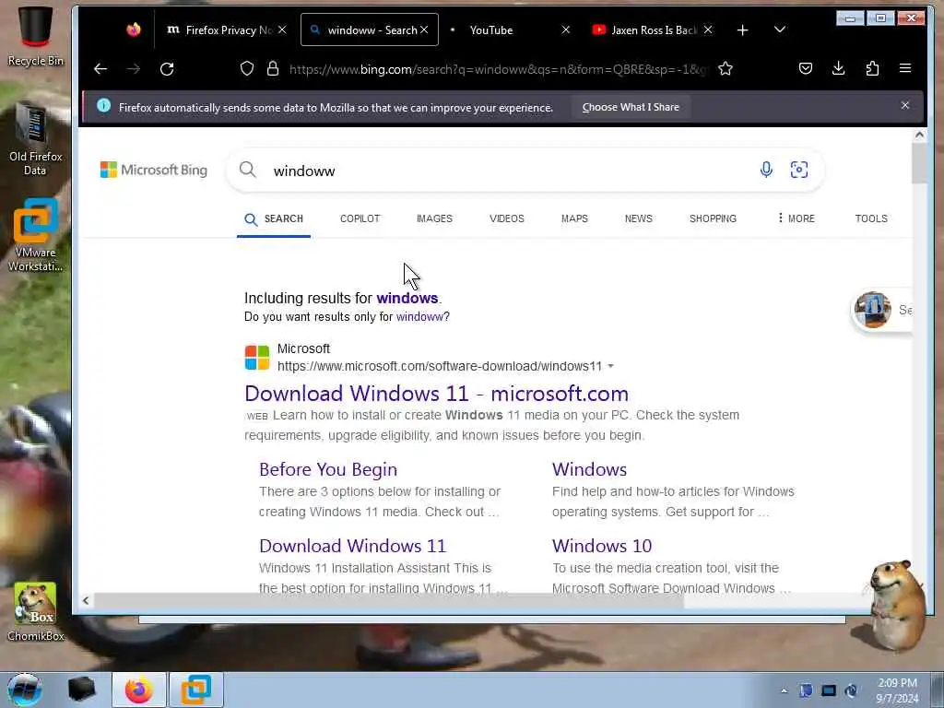Open the Windows Start button
The image size is (944, 708).
point(25,690)
